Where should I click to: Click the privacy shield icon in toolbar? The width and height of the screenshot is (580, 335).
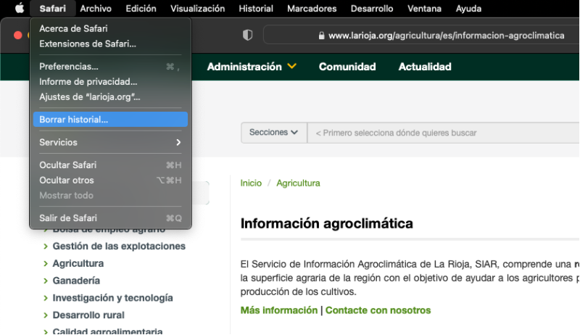tap(247, 35)
